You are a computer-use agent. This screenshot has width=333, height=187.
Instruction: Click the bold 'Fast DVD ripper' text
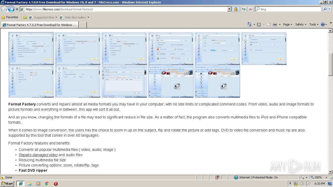[x=33, y=170]
